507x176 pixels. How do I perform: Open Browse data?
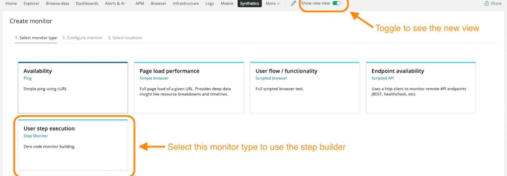click(x=58, y=4)
